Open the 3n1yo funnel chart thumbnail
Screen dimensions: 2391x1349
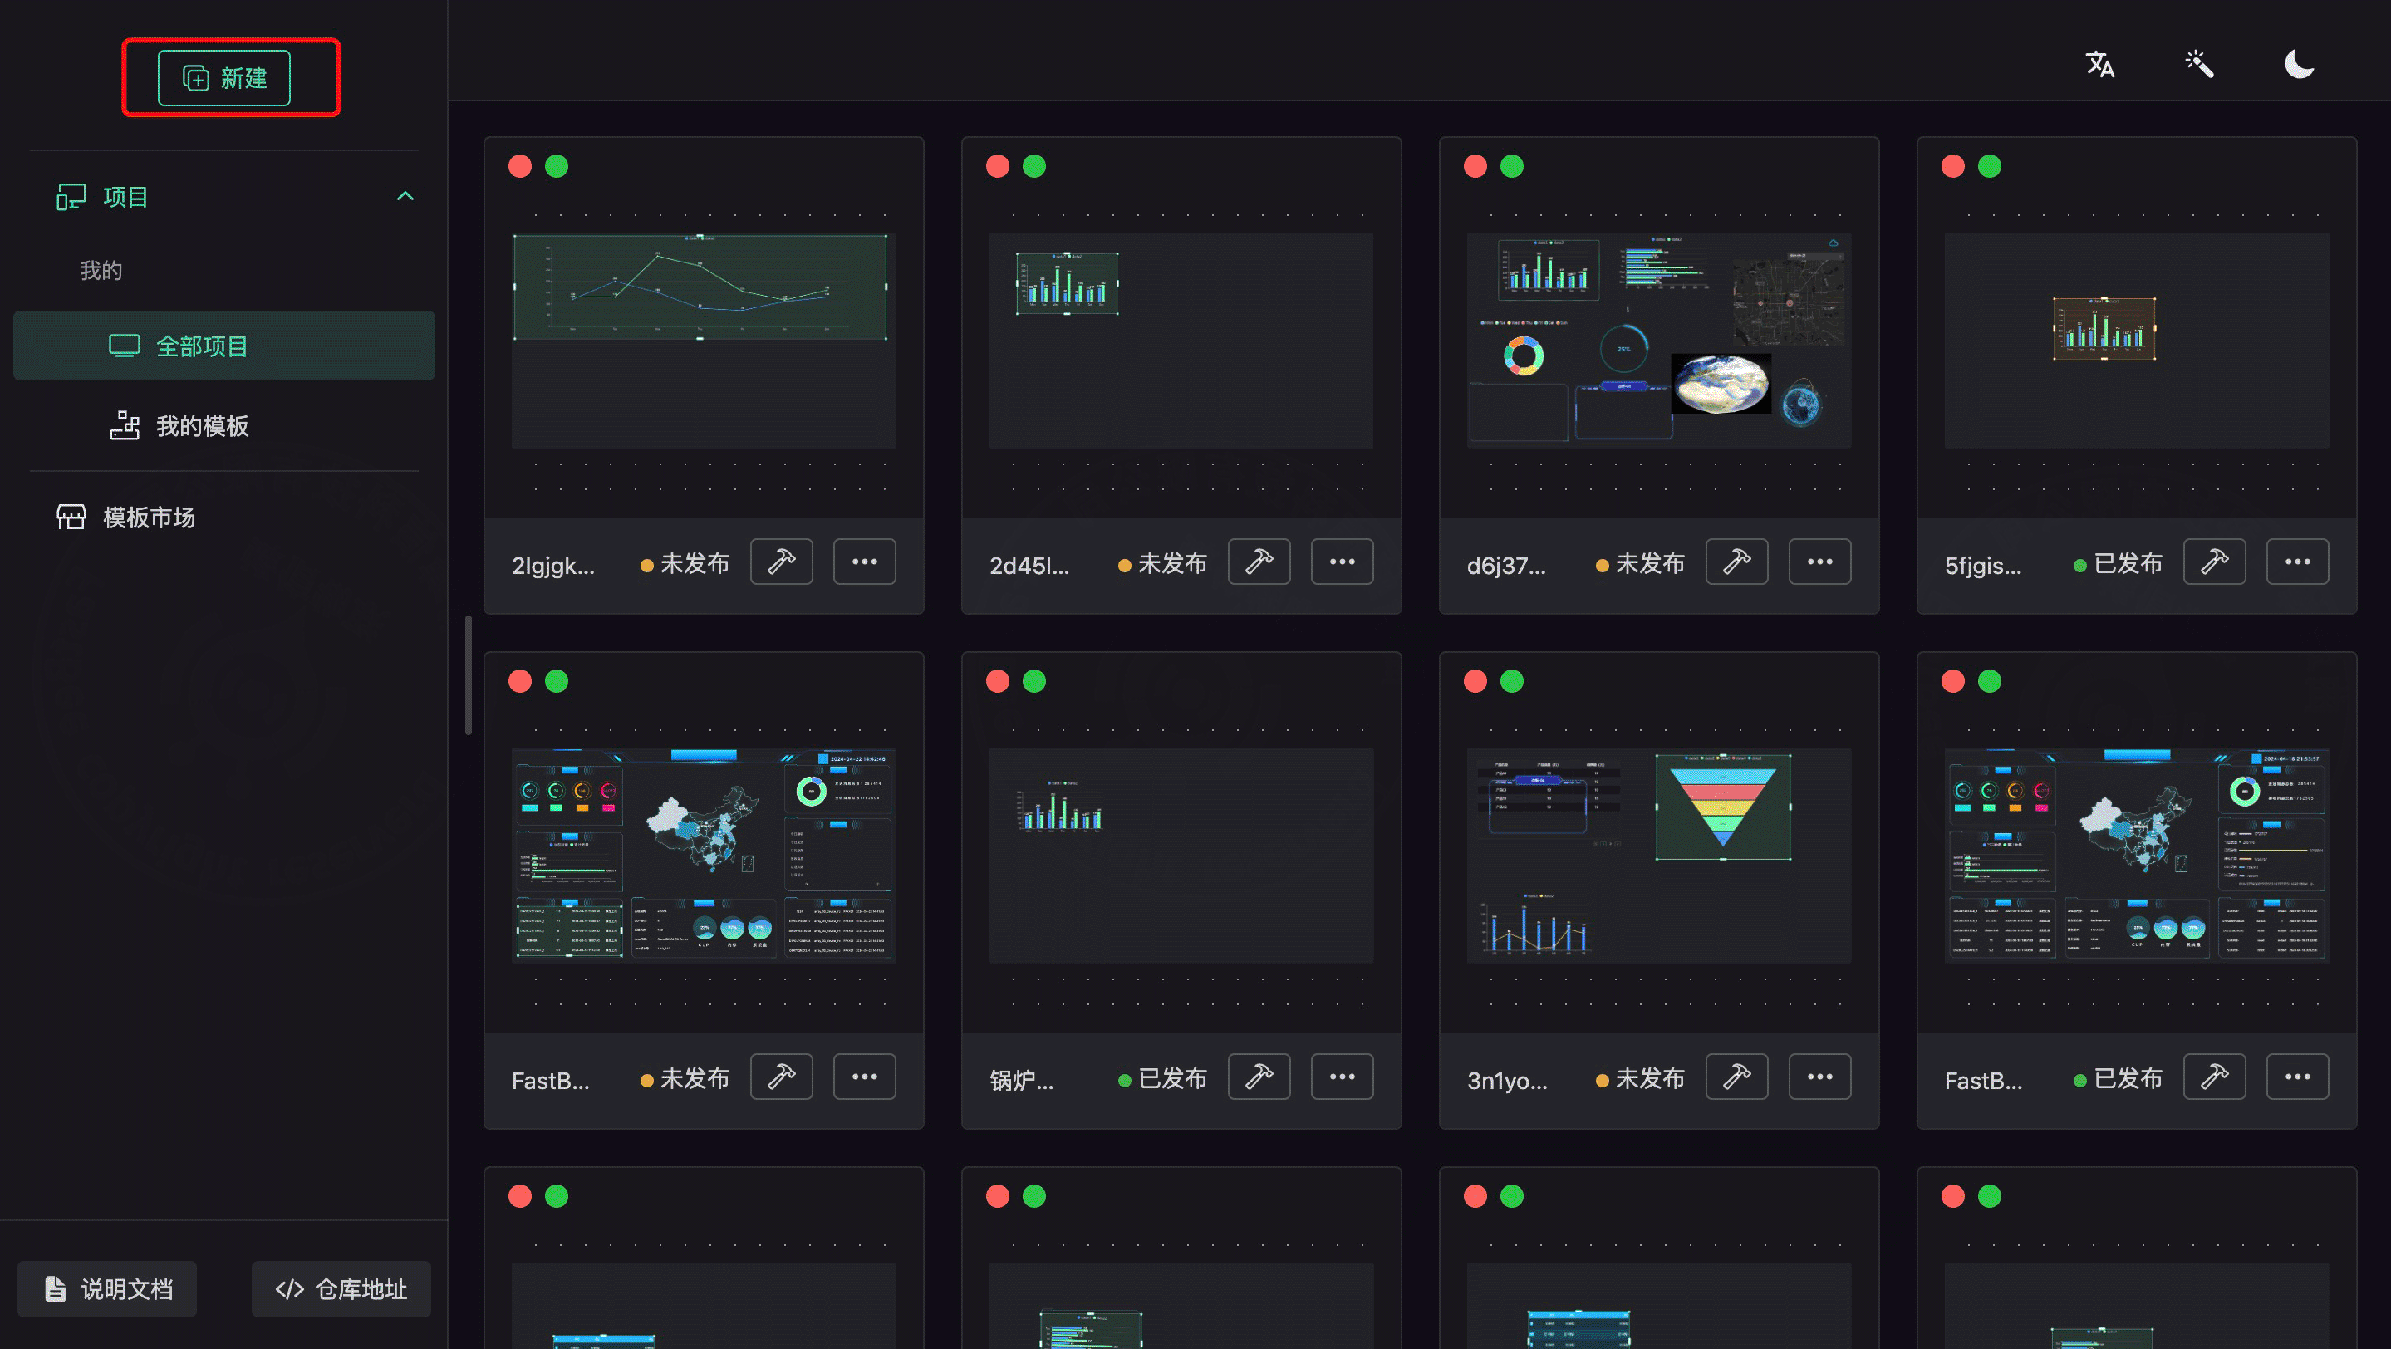[x=1659, y=856]
